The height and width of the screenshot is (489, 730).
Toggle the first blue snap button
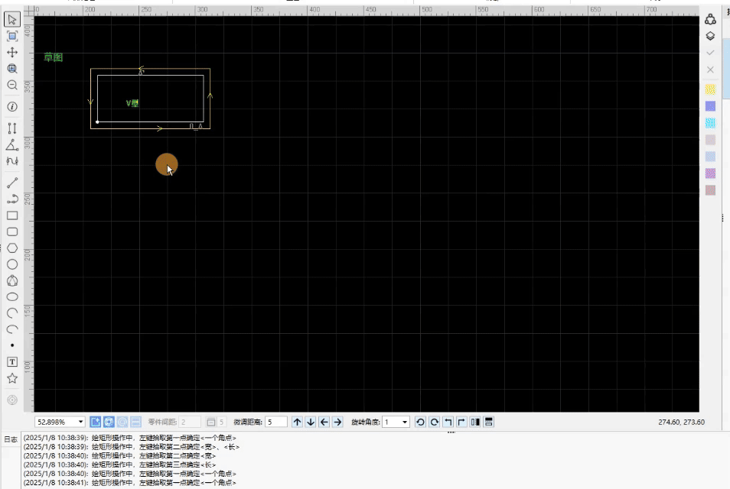click(x=96, y=422)
